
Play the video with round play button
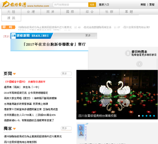click(139, 64)
